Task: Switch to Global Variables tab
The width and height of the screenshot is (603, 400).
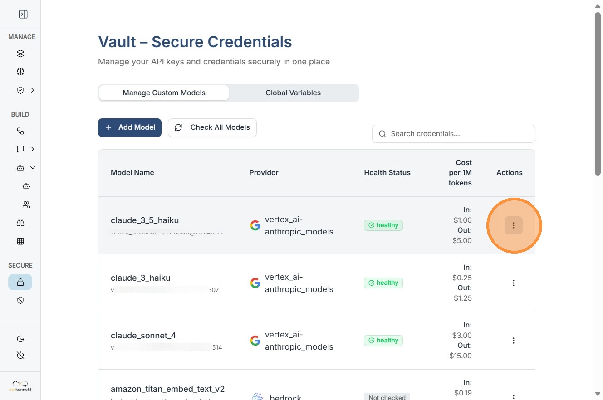Action: tap(293, 93)
